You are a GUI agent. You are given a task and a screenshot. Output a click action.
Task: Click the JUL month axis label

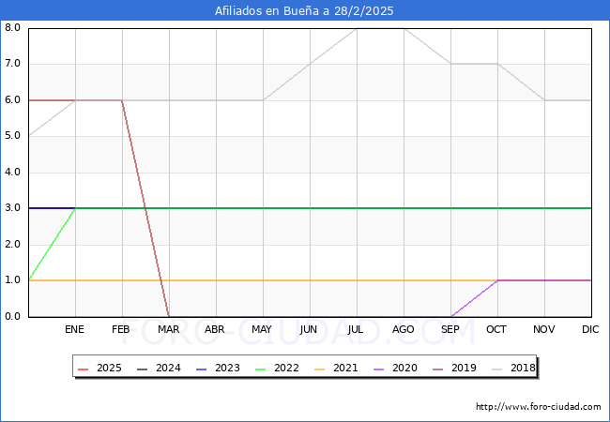point(356,329)
